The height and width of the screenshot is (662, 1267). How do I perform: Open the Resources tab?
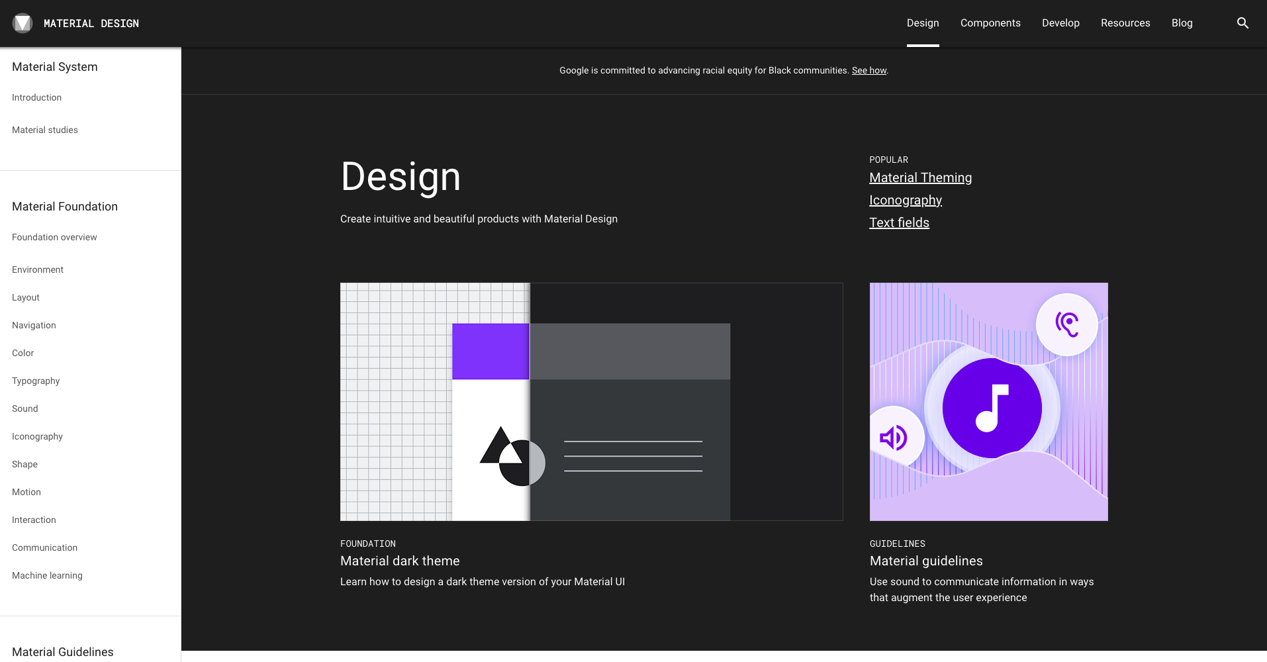1125,23
